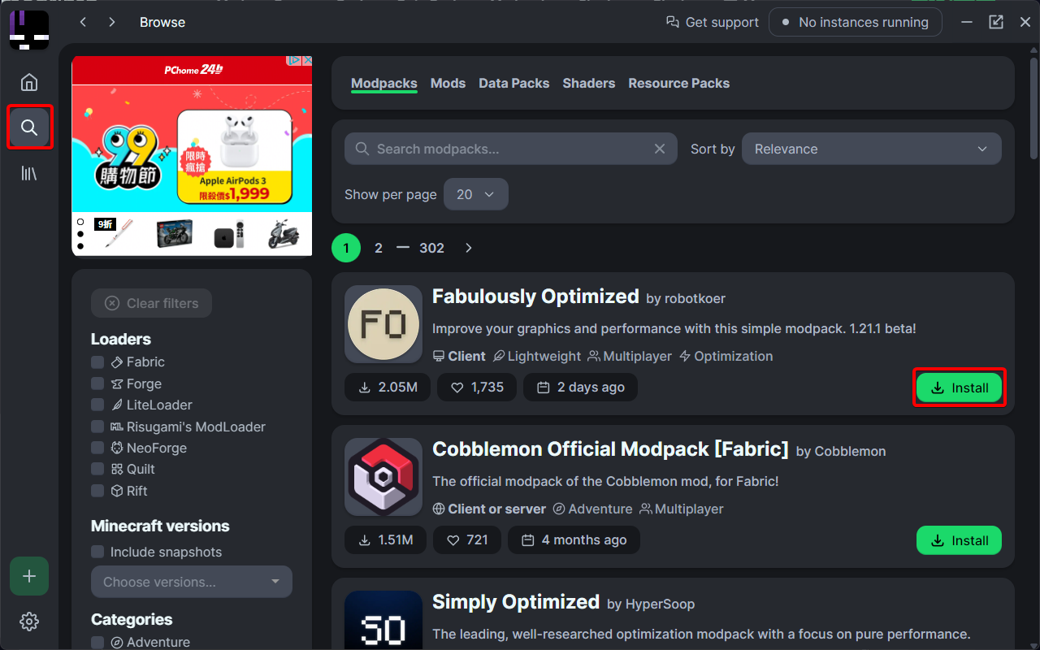Screen dimensions: 1040x650
Task: Go back with the left arrow
Action: click(83, 22)
